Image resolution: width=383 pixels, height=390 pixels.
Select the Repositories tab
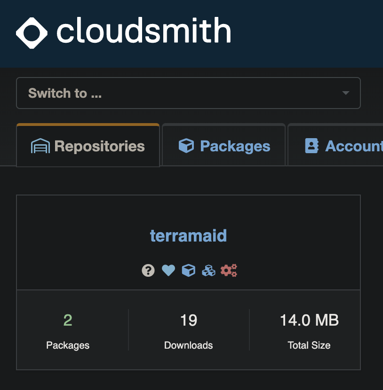coord(88,146)
